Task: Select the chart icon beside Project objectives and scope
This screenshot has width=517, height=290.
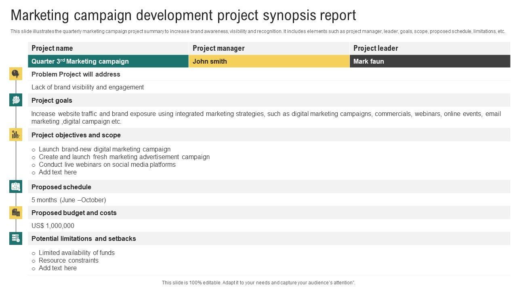Action: pyautogui.click(x=16, y=135)
